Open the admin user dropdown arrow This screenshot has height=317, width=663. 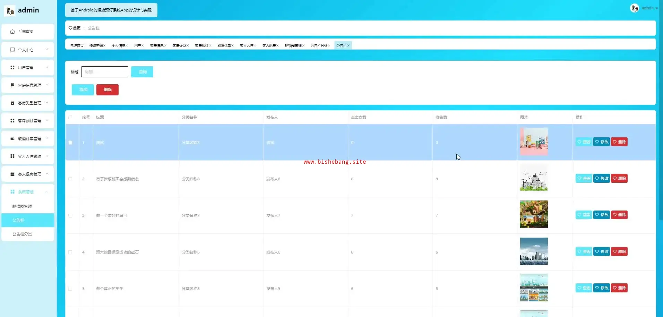[x=657, y=8]
